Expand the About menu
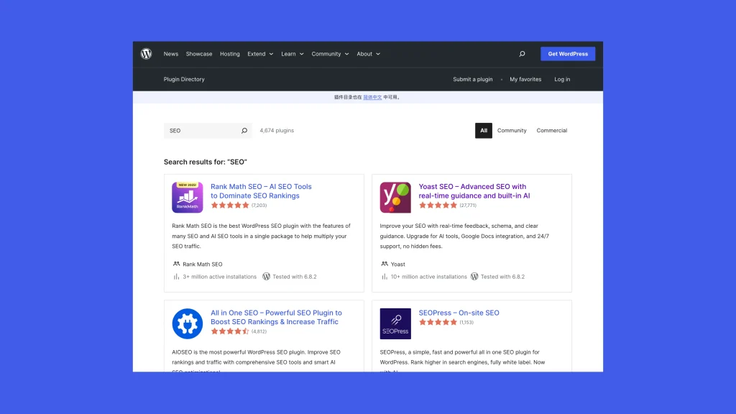Screen dimensions: 736x414 (369, 54)
